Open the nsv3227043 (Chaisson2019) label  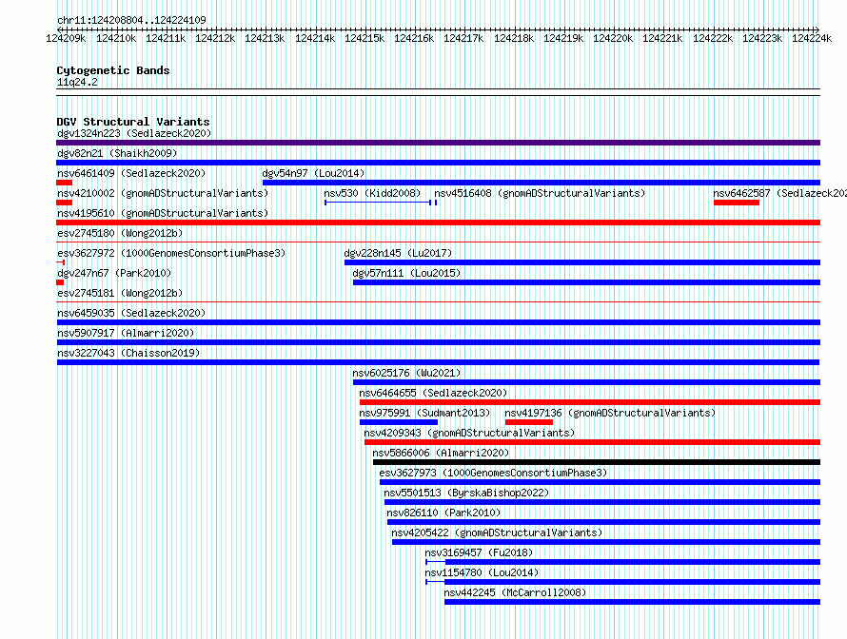pos(128,353)
